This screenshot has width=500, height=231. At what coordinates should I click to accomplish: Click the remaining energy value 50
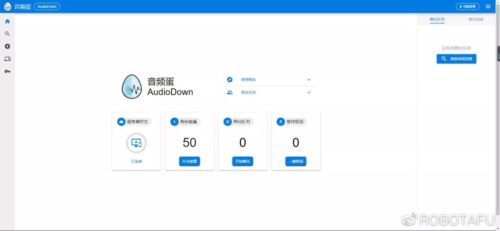(x=189, y=143)
